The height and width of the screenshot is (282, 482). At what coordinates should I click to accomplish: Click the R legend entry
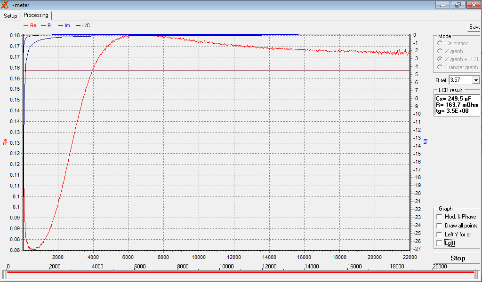(x=46, y=26)
